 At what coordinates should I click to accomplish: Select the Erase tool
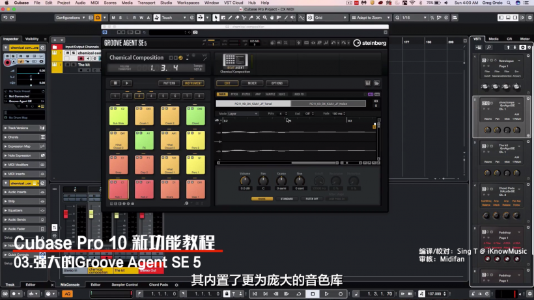[237, 18]
